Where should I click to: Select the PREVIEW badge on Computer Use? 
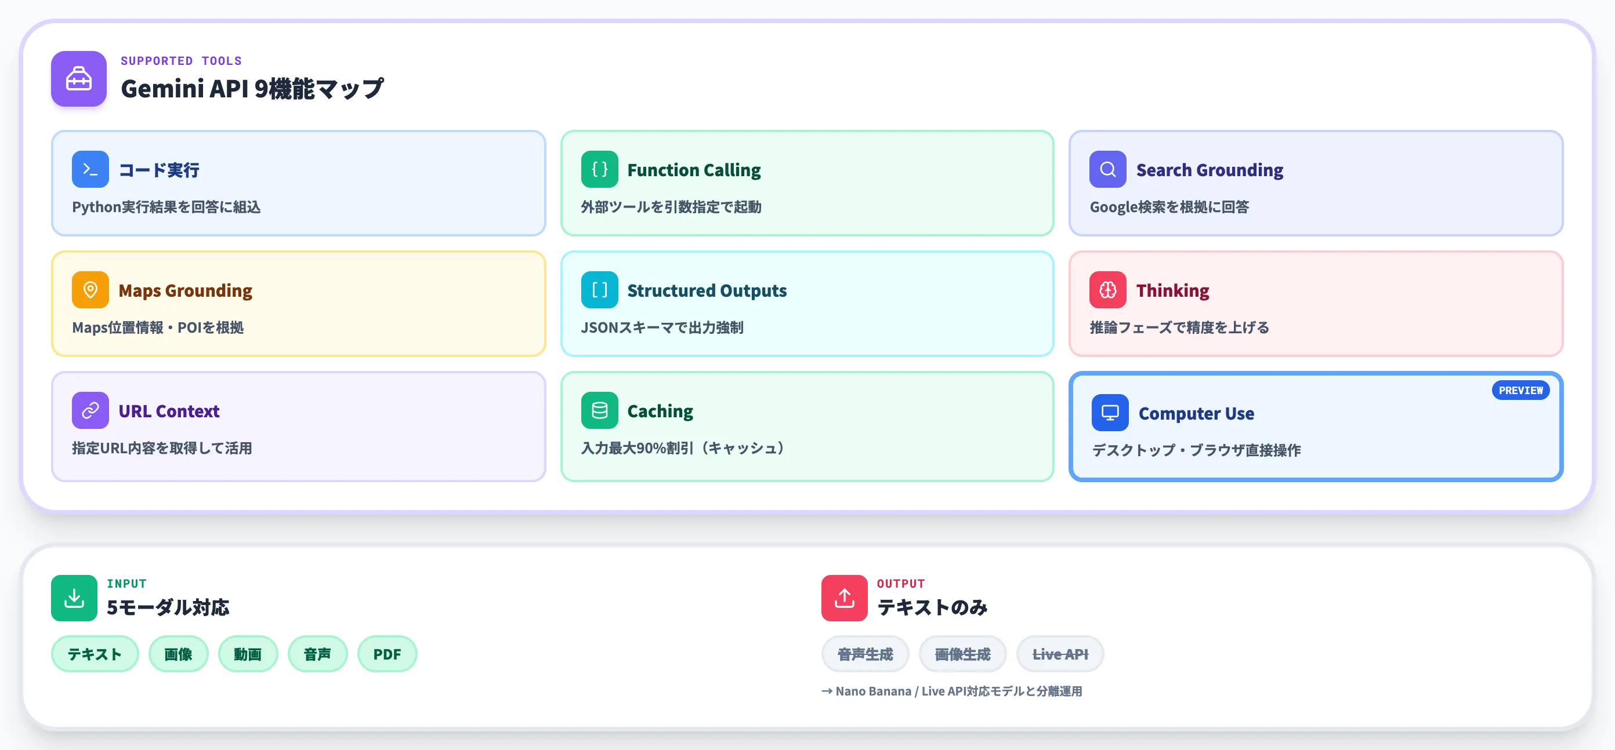(1520, 390)
